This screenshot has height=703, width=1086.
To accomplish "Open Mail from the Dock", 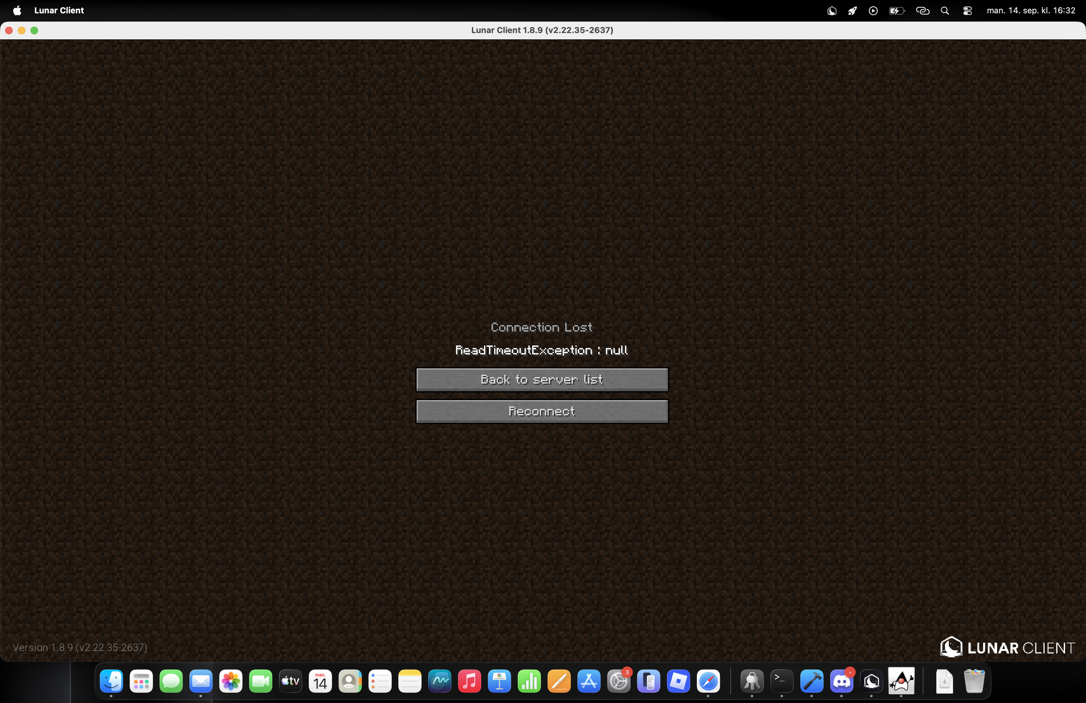I will pos(201,681).
